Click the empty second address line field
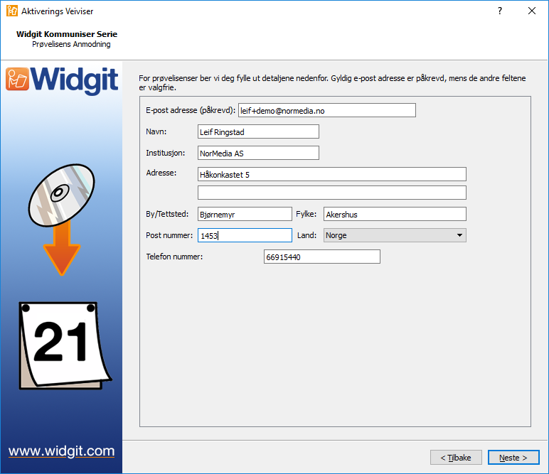Screen dimensions: 549x474 (331, 193)
